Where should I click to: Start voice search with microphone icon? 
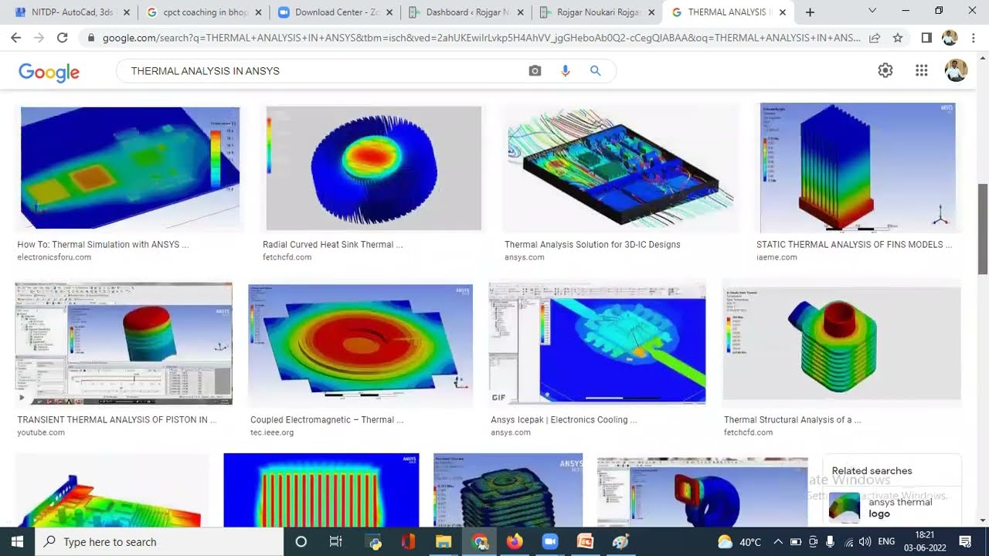pyautogui.click(x=566, y=70)
